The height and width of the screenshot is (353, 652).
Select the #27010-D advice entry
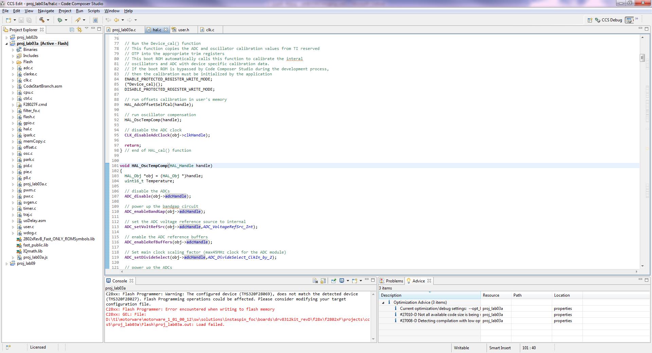pyautogui.click(x=440, y=315)
